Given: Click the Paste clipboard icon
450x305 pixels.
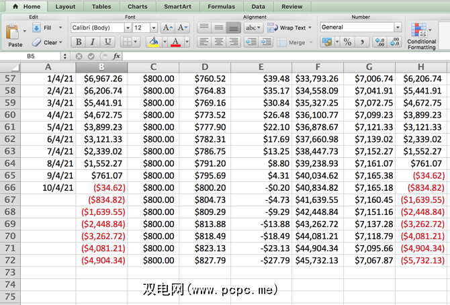Looking at the screenshot, I should tap(14, 33).
